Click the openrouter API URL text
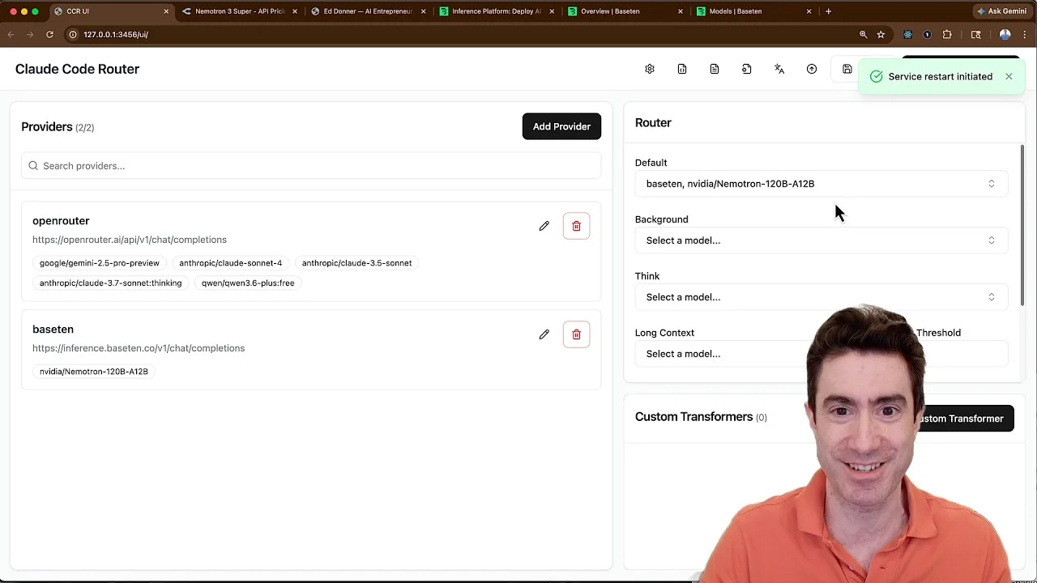Viewport: 1037px width, 583px height. (130, 240)
